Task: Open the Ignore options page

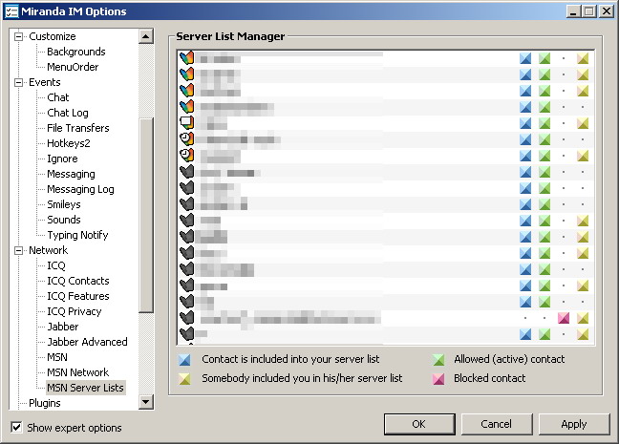Action: pyautogui.click(x=62, y=159)
